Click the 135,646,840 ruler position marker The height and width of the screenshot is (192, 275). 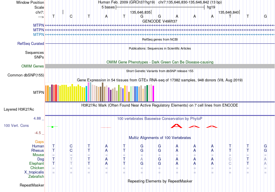pyautogui.click(x=228, y=12)
